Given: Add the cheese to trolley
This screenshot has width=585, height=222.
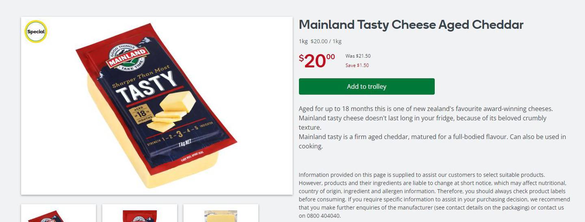Looking at the screenshot, I should tap(366, 87).
